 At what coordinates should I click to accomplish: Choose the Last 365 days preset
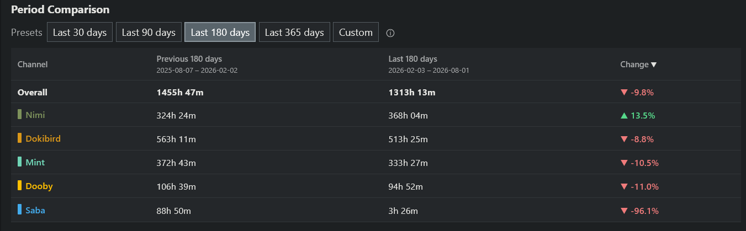294,33
